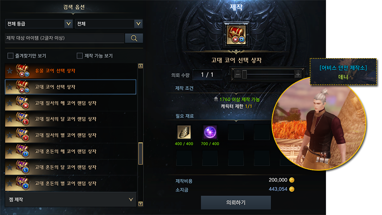
Task: Click the 제작 대상 아이템 search field
Action: pos(64,38)
